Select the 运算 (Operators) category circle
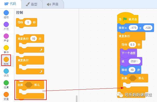Screen dimensions: 157x102 [6, 83]
